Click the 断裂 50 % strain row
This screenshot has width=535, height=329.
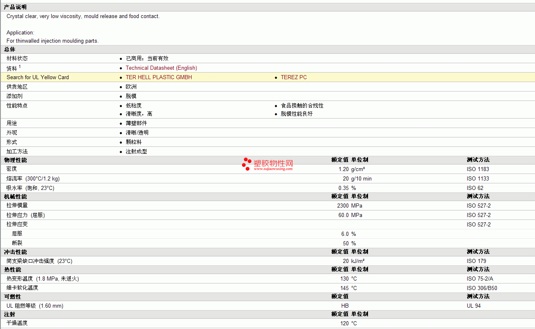tap(267, 243)
